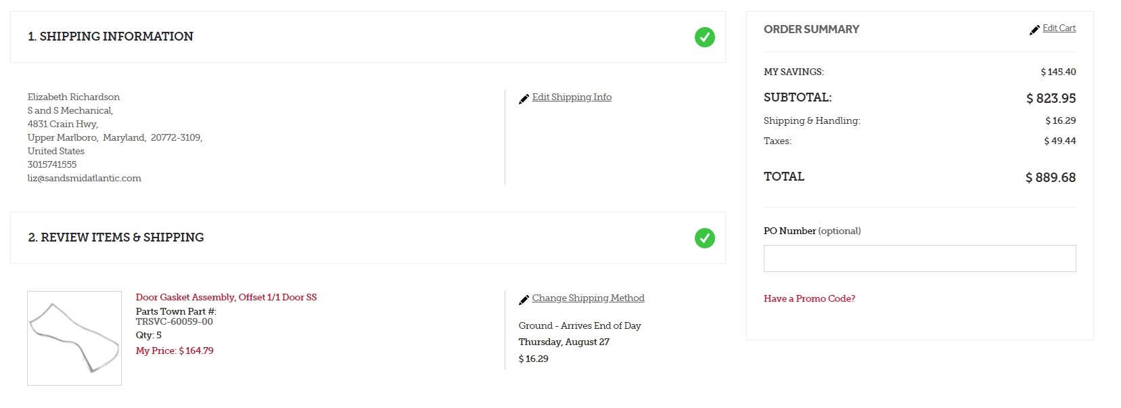Click the My Price $164.79 text

[175, 351]
